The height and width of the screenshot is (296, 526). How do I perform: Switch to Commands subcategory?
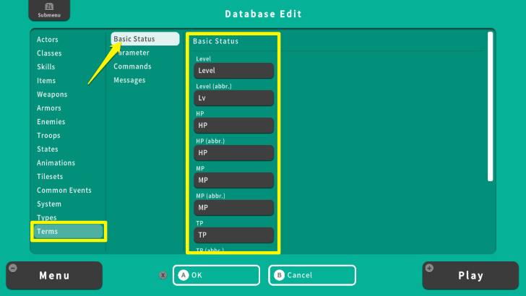point(132,66)
